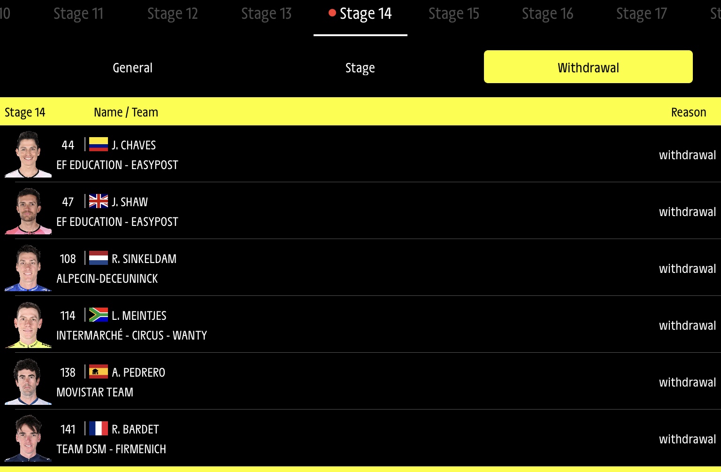Switch to the Stage 15 tab

coord(454,14)
